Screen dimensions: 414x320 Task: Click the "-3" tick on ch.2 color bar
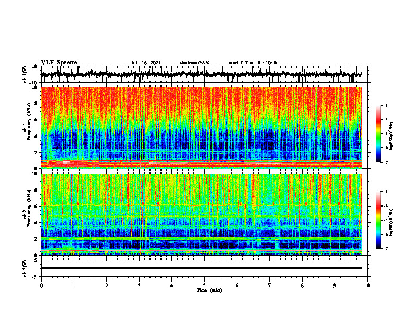point(386,192)
